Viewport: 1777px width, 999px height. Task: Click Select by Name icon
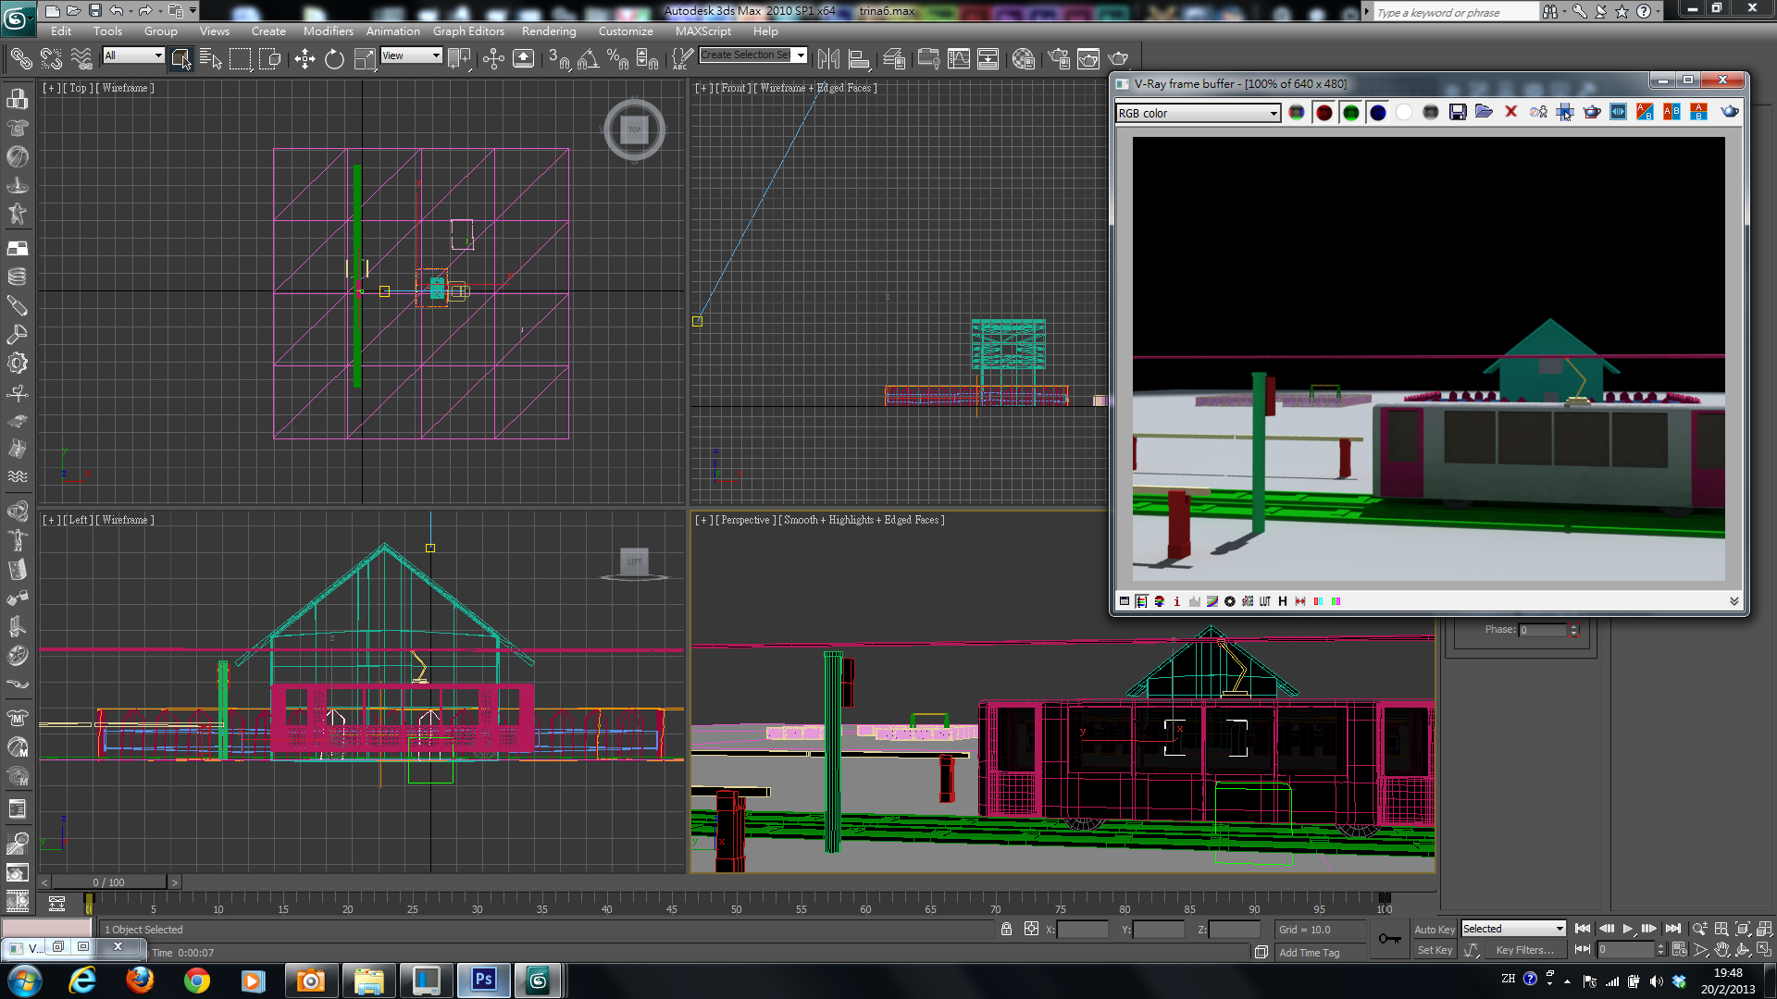210,59
